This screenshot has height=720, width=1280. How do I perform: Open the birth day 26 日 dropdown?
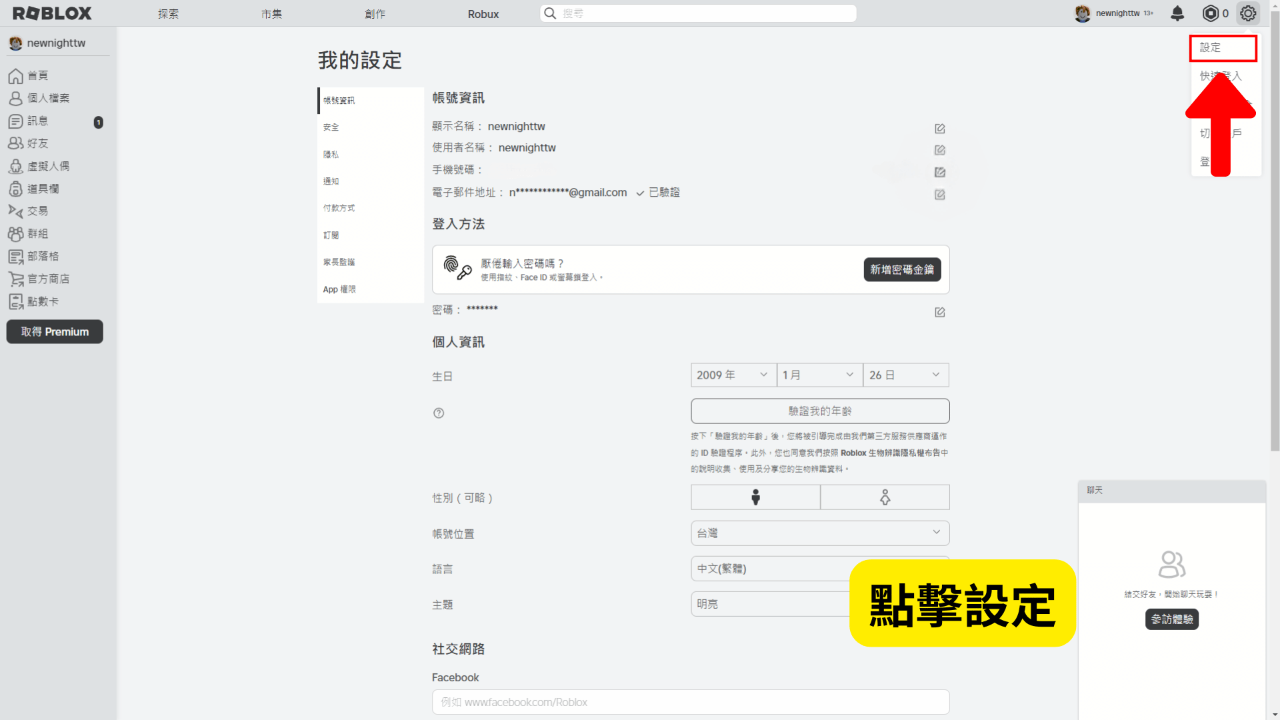[x=906, y=375]
